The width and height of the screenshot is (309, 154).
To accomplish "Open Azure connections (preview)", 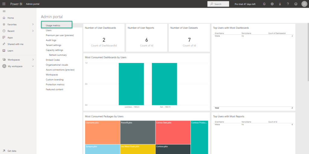I will point(60,70).
